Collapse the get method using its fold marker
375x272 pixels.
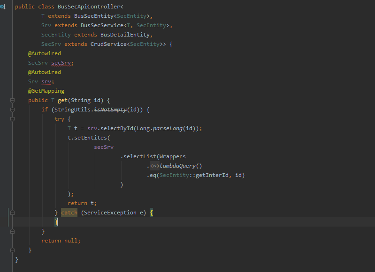(13, 100)
